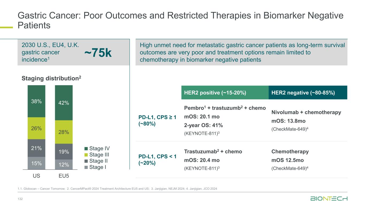Select the PD-L1, CPS ≥ 1 row label
365x205 pixels.
click(x=157, y=120)
